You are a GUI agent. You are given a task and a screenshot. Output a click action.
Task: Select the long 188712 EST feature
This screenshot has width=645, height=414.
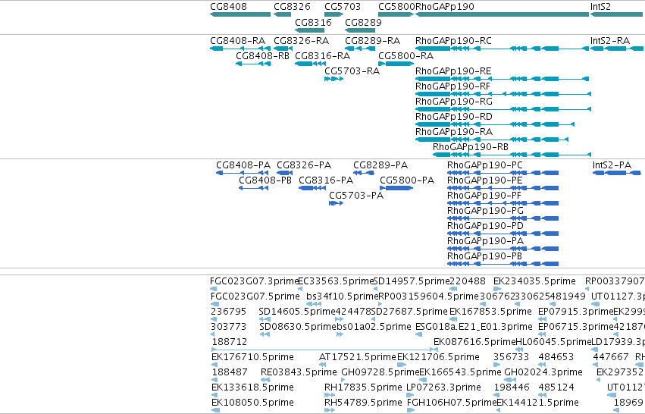(x=324, y=350)
